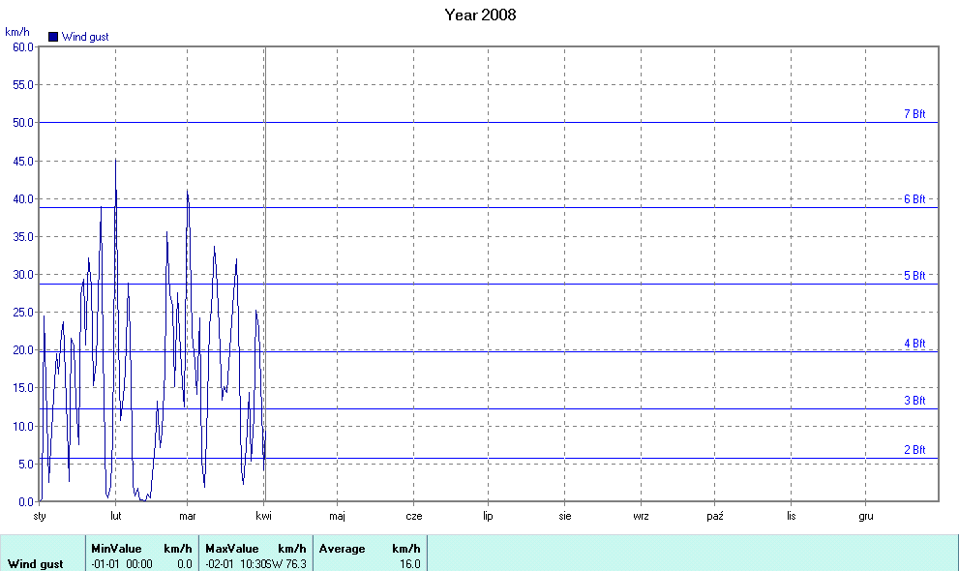The height and width of the screenshot is (571, 959).
Task: Select the '-02-01 10:30' maximum timestamp
Action: [235, 563]
